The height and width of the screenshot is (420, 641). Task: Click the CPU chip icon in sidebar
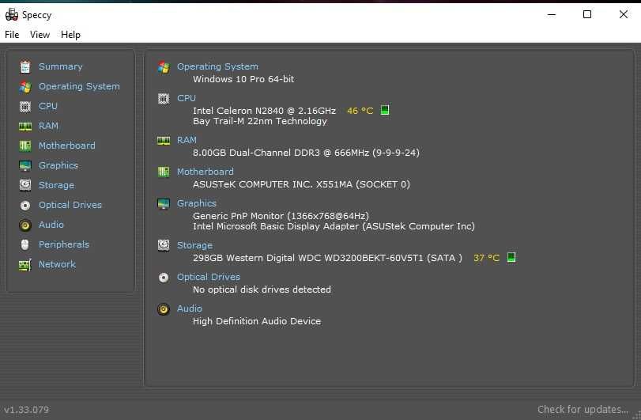[x=25, y=106]
